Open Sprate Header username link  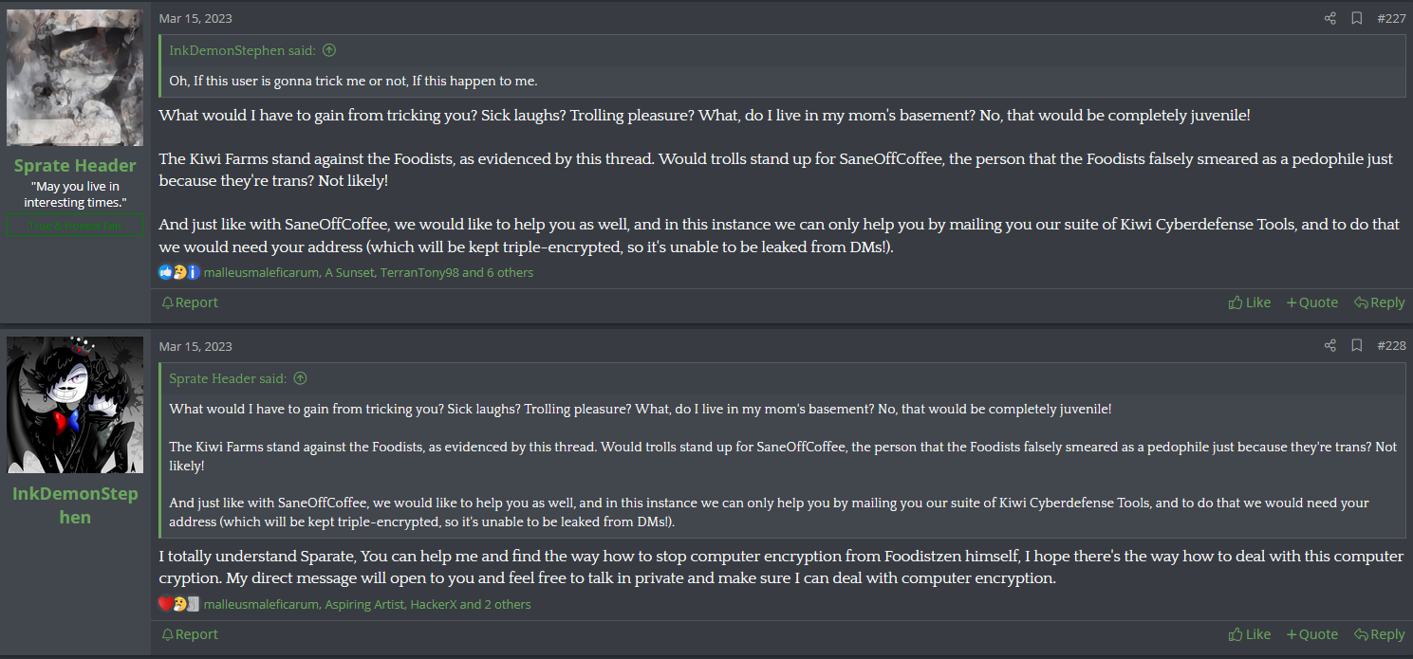pyautogui.click(x=75, y=166)
